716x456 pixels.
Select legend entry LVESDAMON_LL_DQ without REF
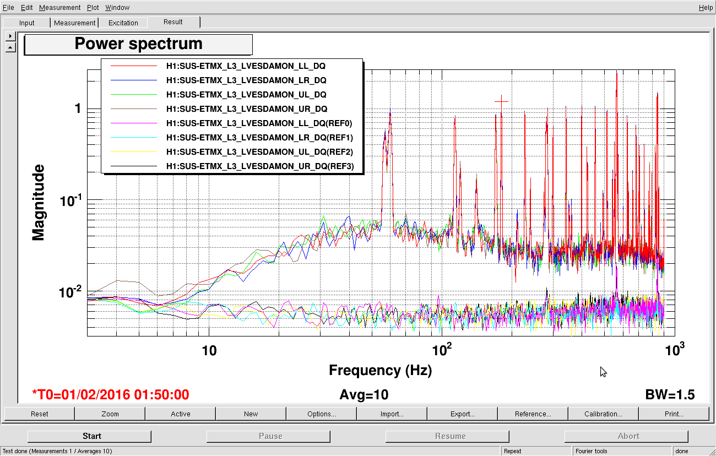246,66
